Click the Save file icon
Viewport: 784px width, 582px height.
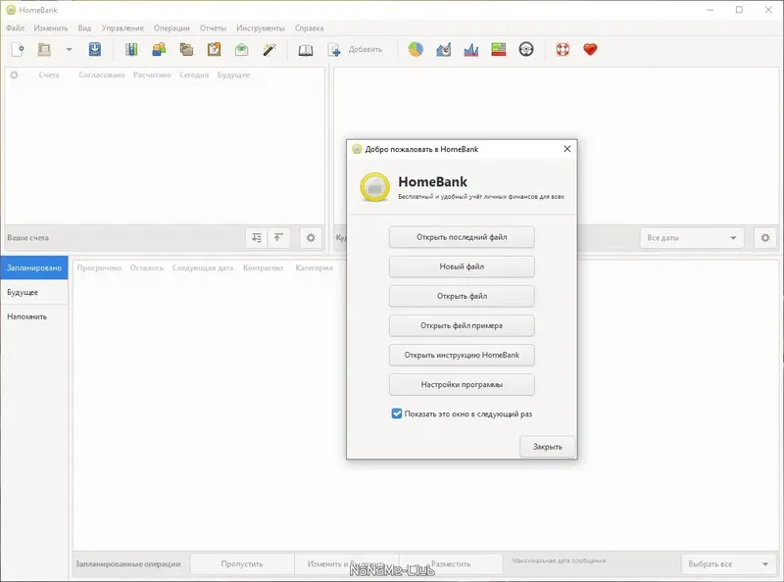click(94, 49)
